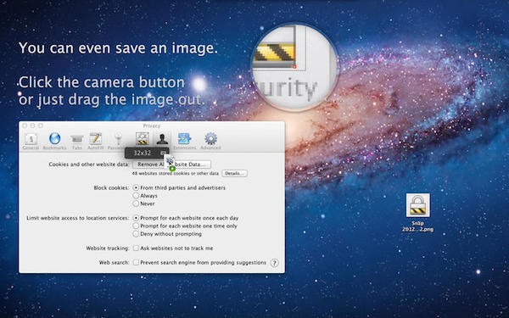Open the cookies Details button
Screen dimensions: 509x318
pos(234,173)
